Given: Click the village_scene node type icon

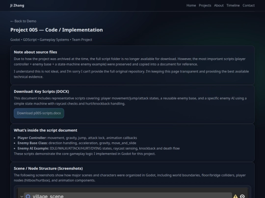Looking at the screenshot, I should [28, 197].
